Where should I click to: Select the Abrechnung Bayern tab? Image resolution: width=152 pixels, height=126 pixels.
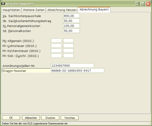coord(94,9)
